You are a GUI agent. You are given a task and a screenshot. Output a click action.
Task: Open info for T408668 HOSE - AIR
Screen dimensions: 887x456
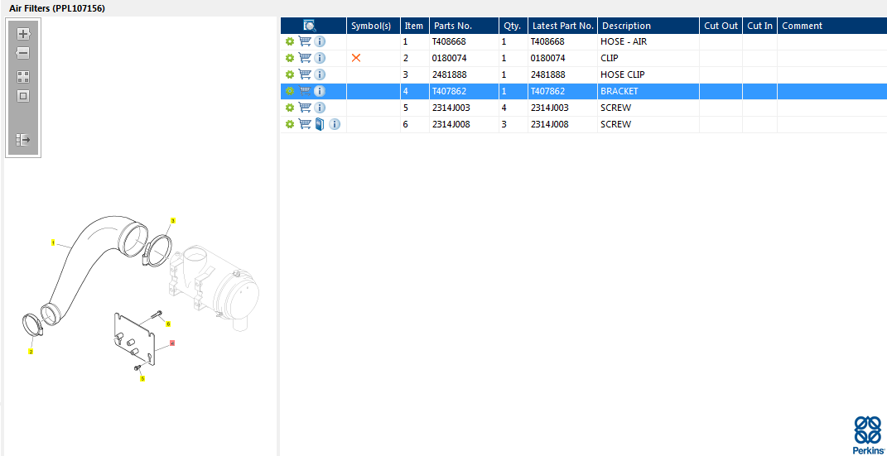click(320, 42)
